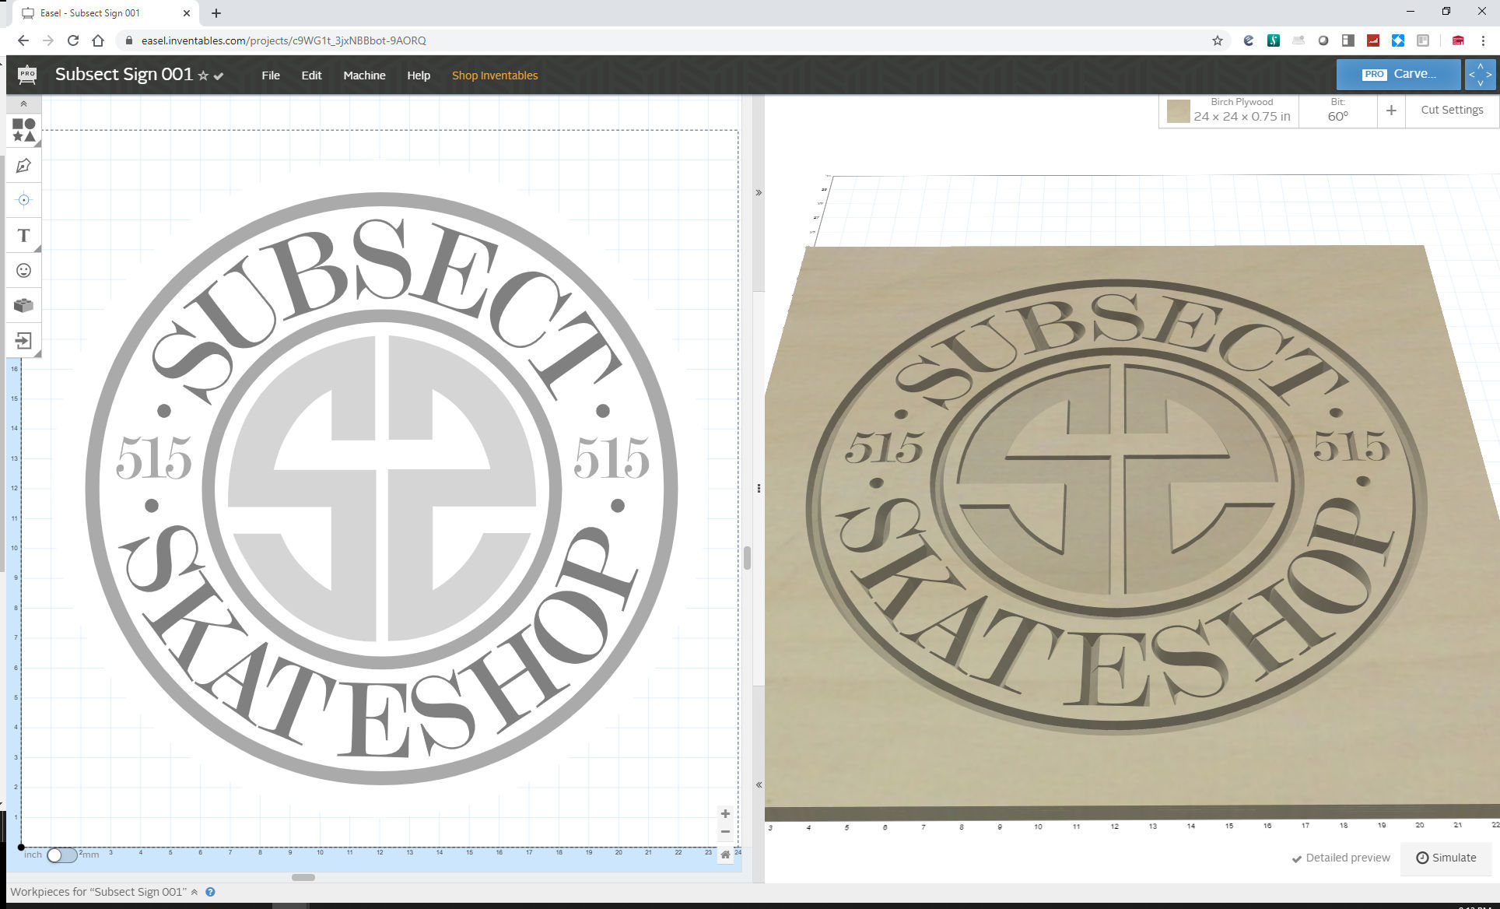
Task: Toggle units between inch and mm
Action: [x=61, y=855]
